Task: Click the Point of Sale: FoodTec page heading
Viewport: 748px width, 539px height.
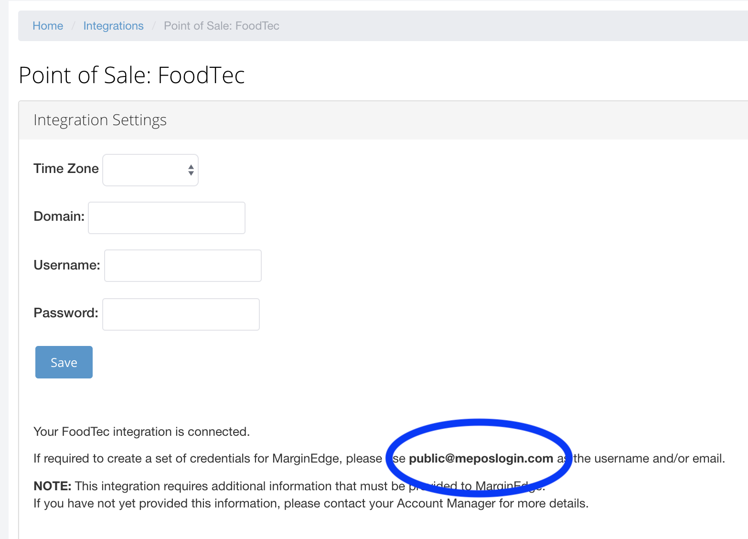Action: 132,75
